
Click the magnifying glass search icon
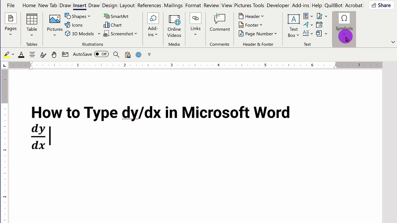(116, 55)
